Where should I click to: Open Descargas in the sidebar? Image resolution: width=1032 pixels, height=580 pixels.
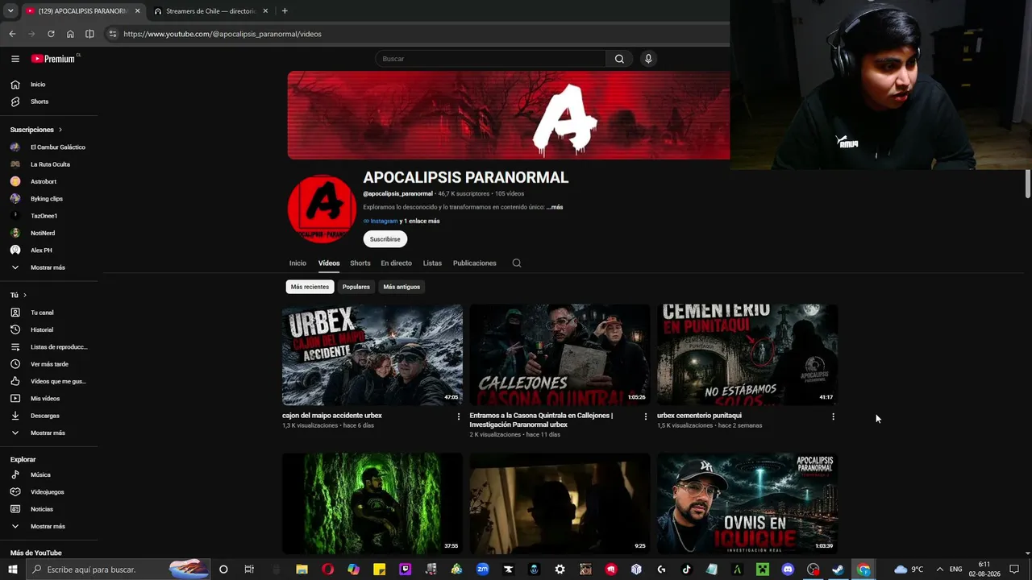45,416
